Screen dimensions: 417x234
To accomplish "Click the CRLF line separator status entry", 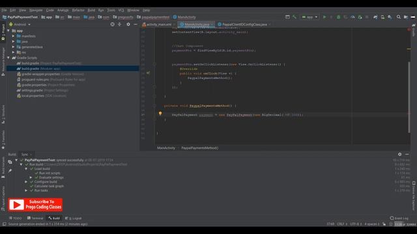I will tap(342, 224).
